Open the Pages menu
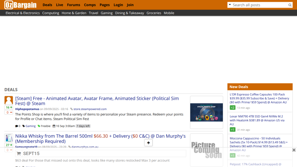297x167 pixels. [104, 5]
